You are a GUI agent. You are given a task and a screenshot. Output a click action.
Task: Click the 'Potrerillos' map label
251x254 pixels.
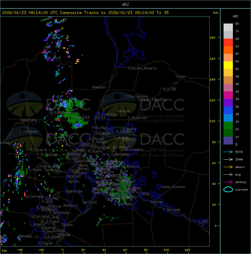pyautogui.click(x=50, y=167)
